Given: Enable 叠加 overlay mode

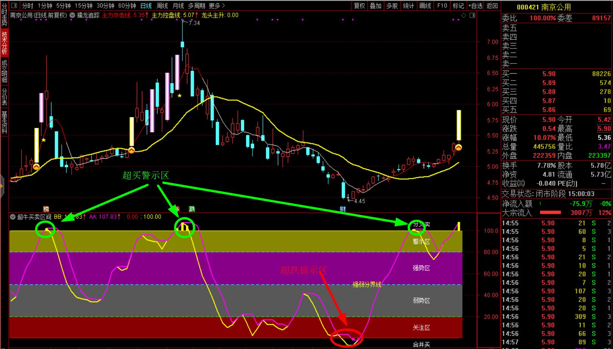Looking at the screenshot, I should coord(376,6).
